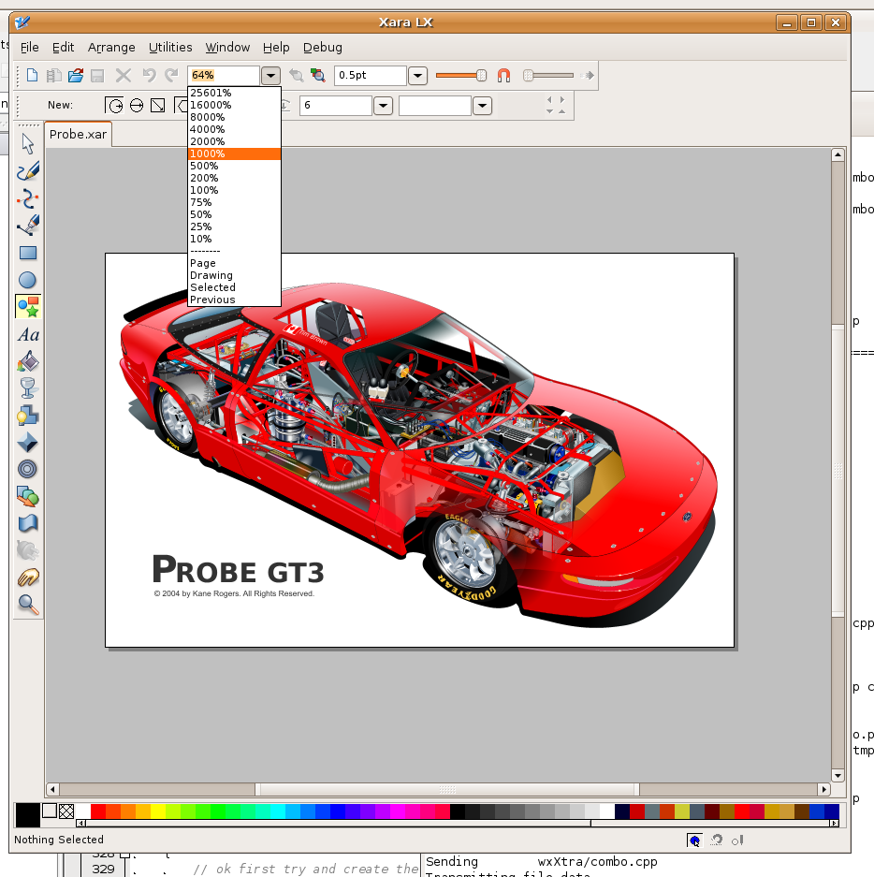
Task: Choose 25601% from the zoom list
Action: tap(234, 93)
